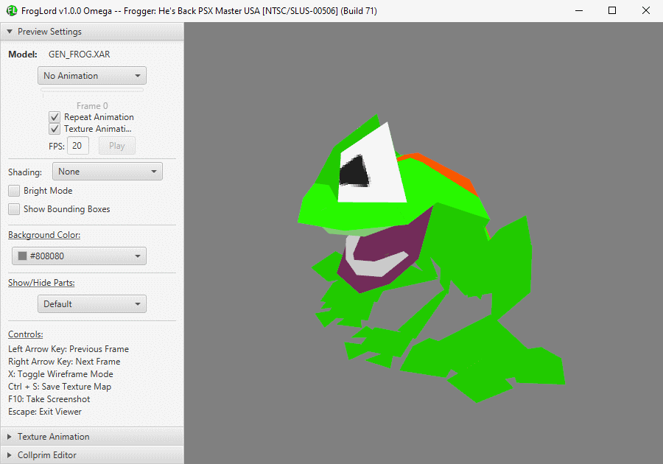Click the 'Shading:' label
This screenshot has width=663, height=464.
tap(25, 172)
